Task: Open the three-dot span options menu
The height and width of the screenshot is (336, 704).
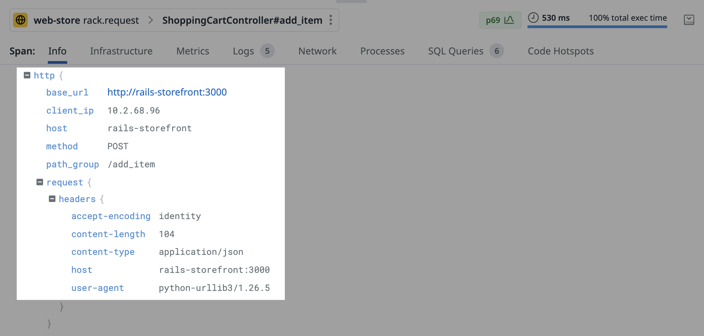Action: [331, 20]
